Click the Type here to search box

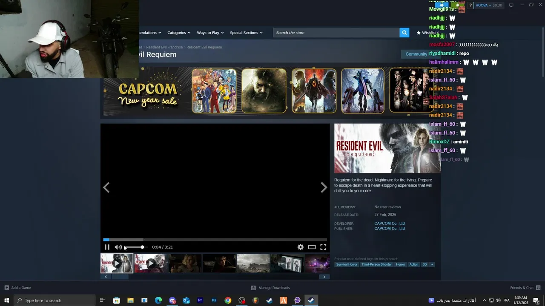click(54, 300)
